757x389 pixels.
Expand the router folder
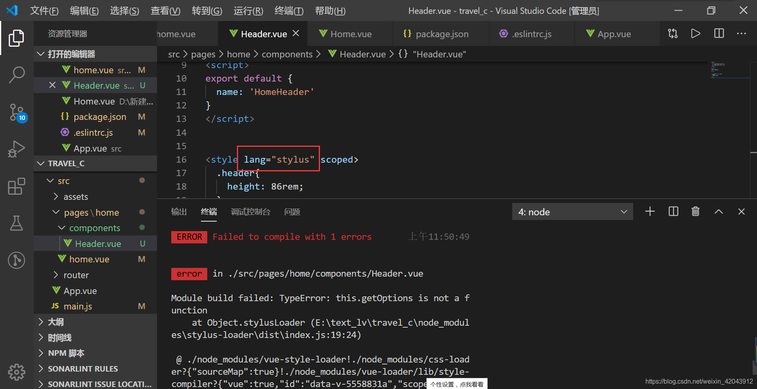(56, 275)
